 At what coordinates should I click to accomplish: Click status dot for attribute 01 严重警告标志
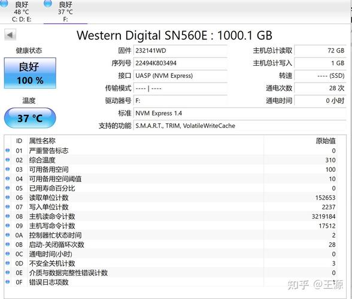[8, 150]
